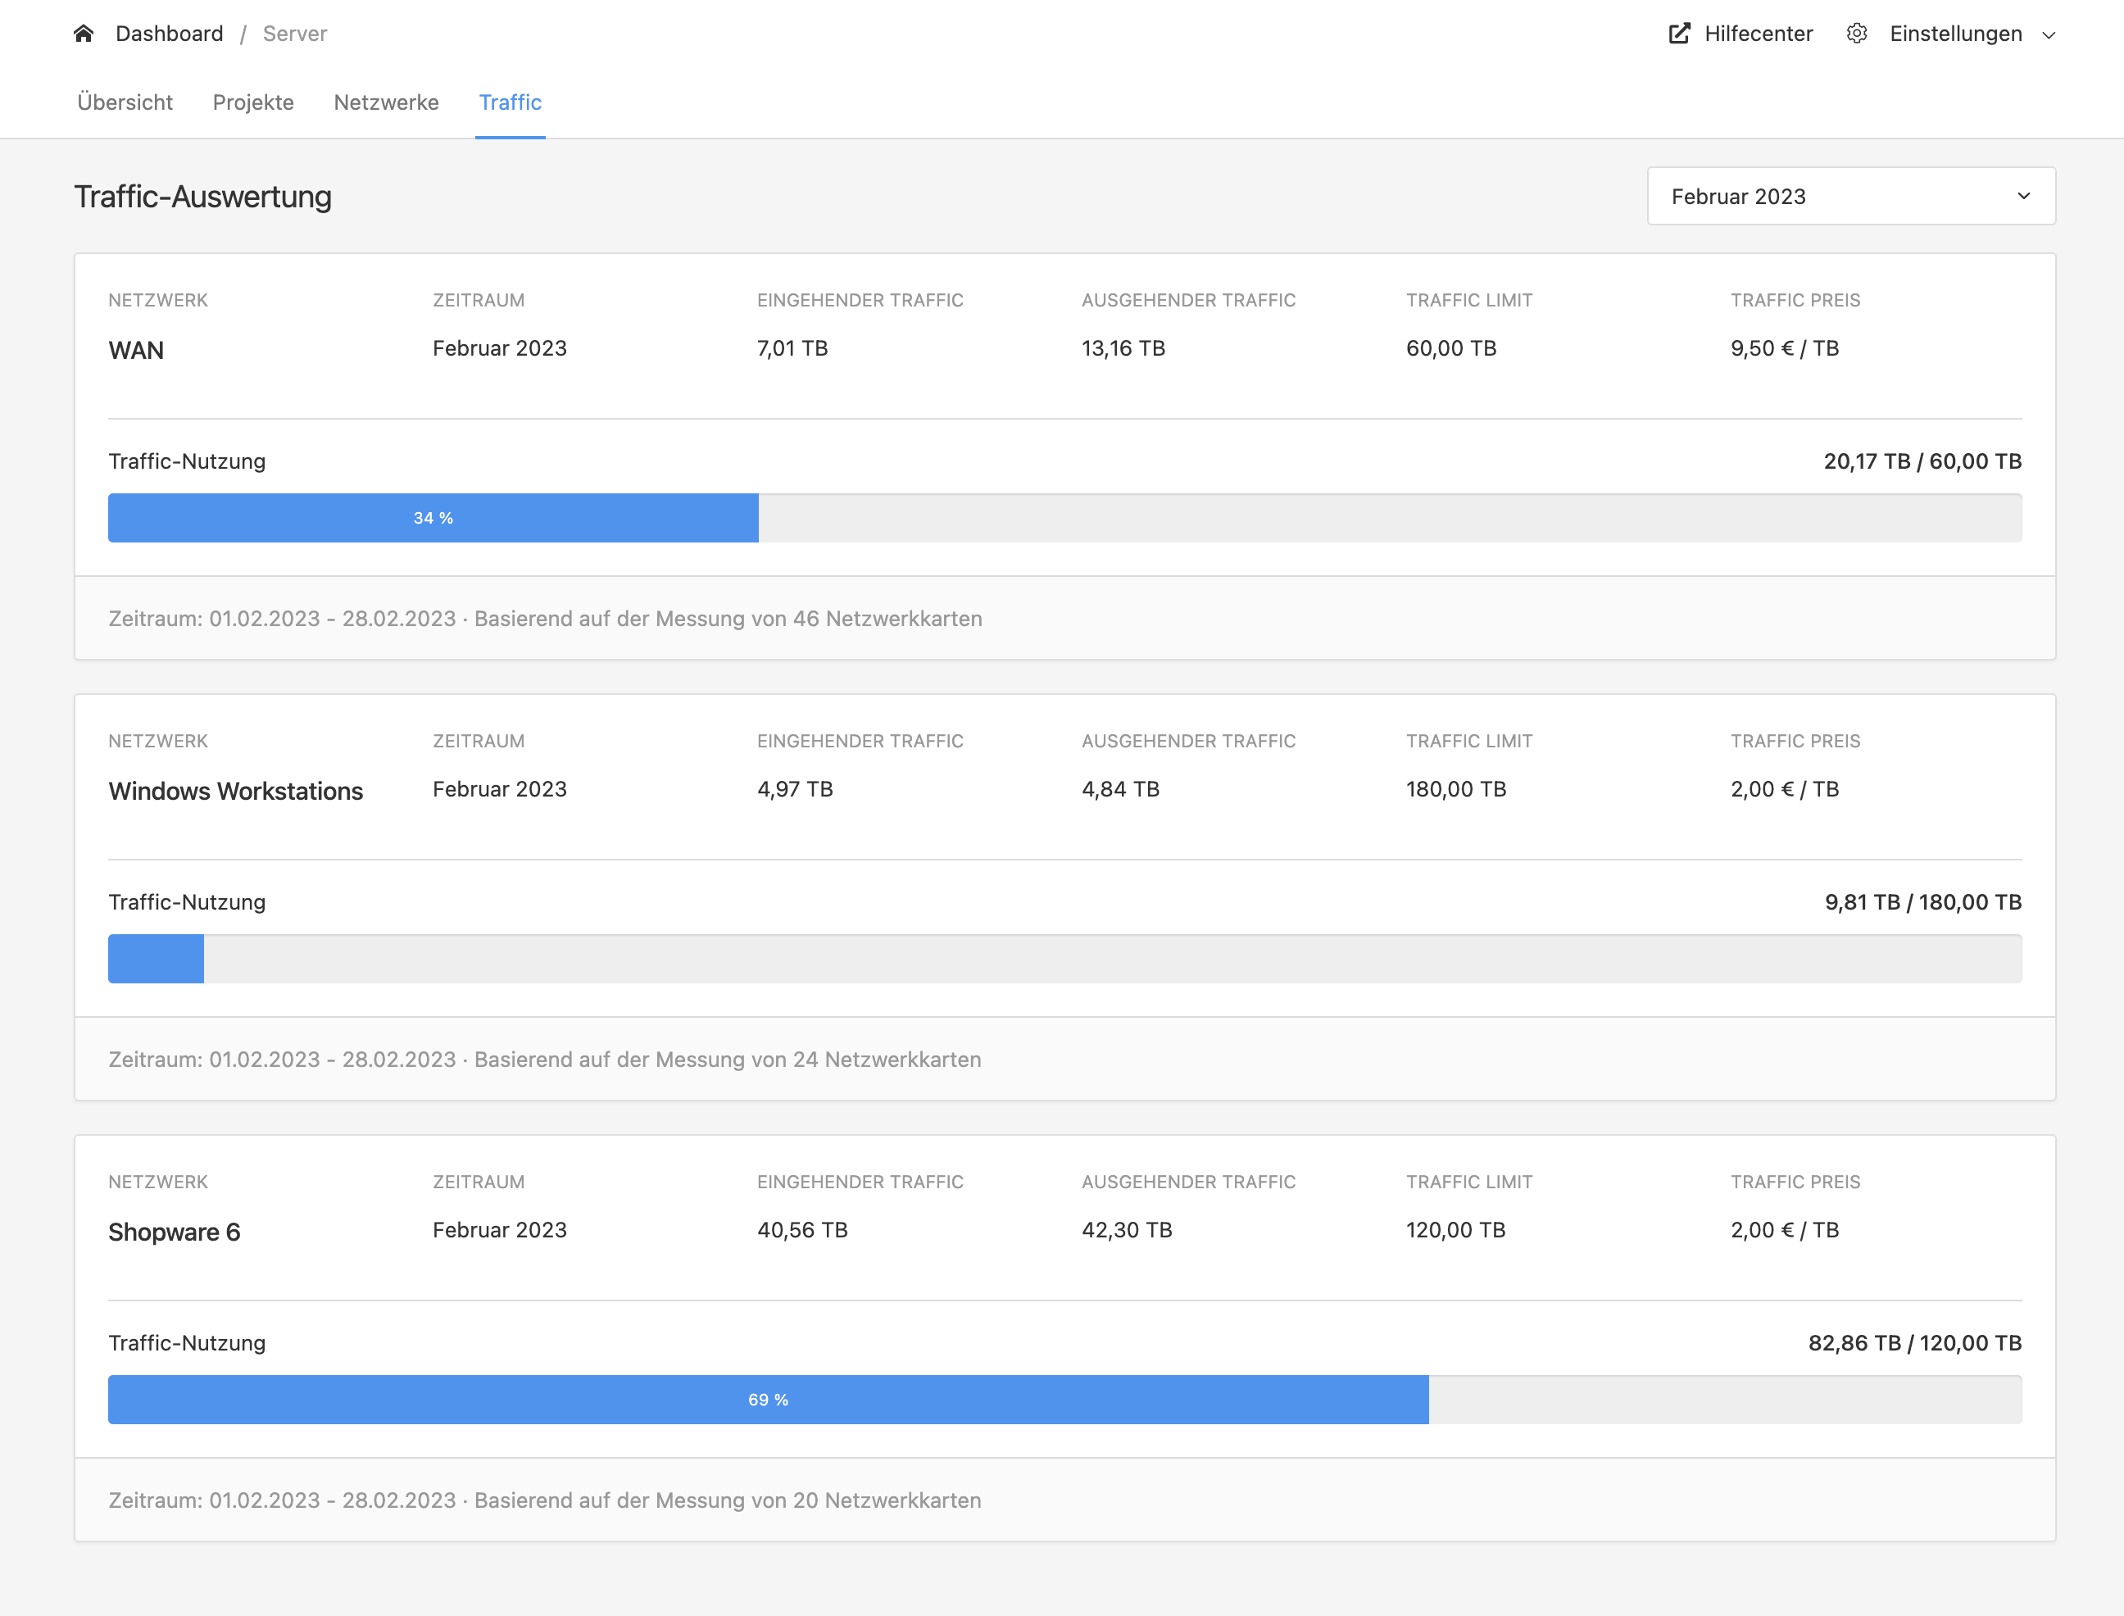
Task: Interact with WAN traffic usage progress bar
Action: (x=1064, y=518)
